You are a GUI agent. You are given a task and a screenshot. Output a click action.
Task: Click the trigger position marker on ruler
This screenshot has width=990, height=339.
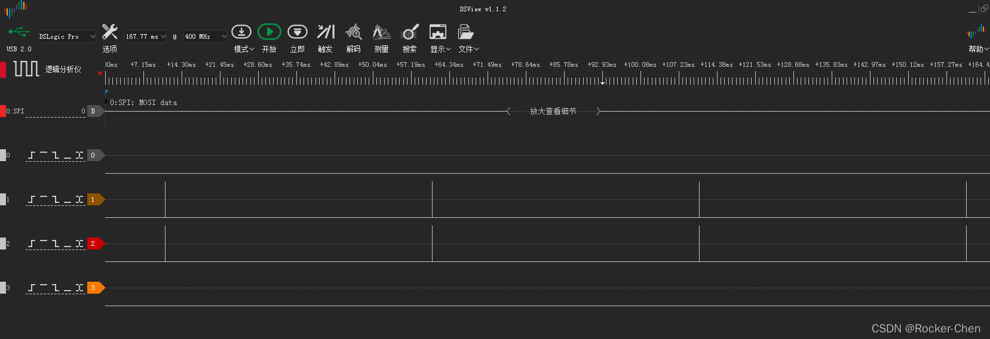pos(603,82)
